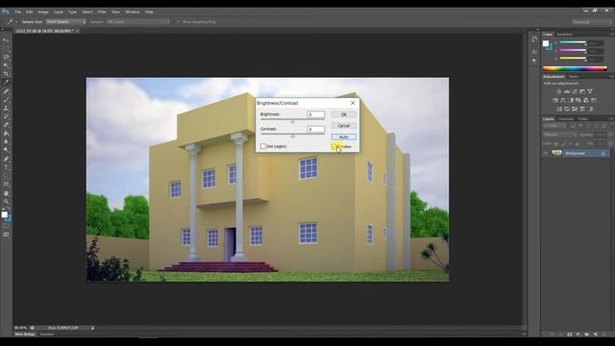Select the Blur tool
Viewport: 615px width, 346px height.
(x=6, y=142)
